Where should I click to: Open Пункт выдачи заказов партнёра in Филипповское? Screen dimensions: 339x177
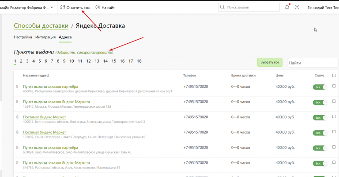[x=51, y=147]
